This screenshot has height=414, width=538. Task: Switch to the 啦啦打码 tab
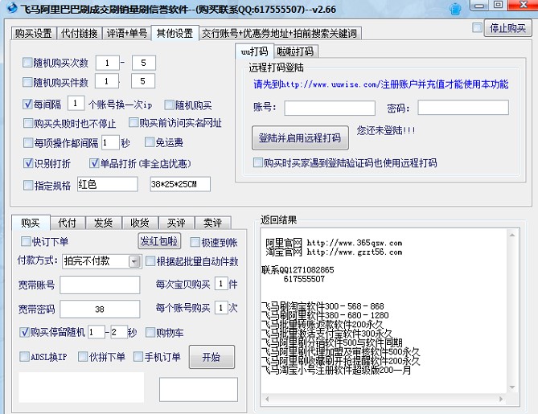coord(295,51)
